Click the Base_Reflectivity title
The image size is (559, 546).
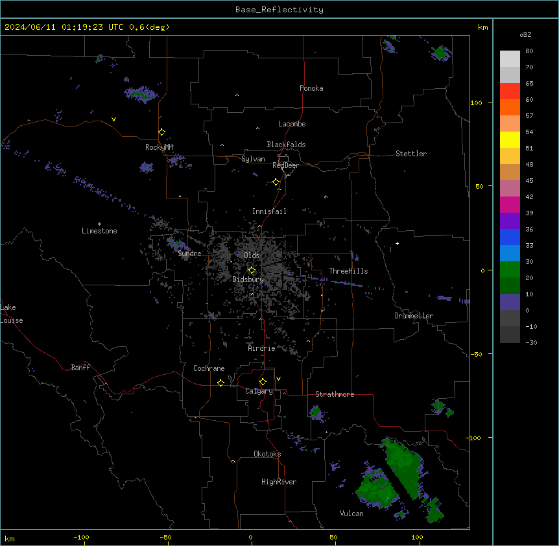[279, 10]
